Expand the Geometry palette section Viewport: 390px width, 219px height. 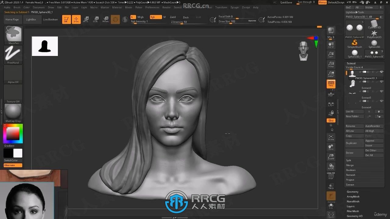353,192
